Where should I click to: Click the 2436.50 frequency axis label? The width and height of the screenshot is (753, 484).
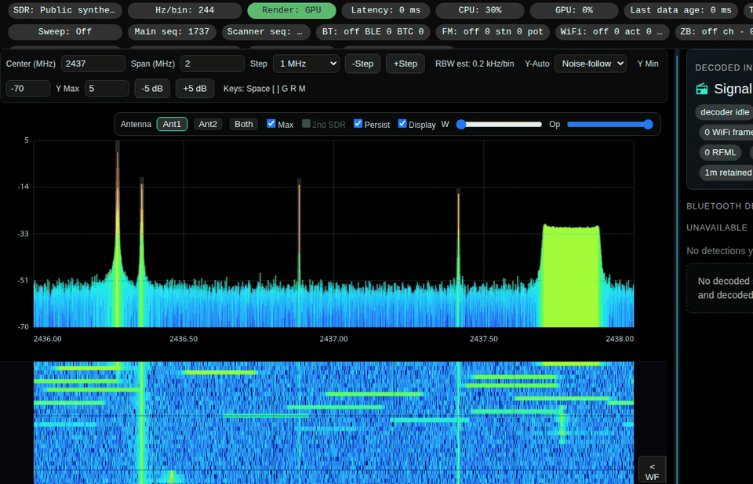point(184,339)
